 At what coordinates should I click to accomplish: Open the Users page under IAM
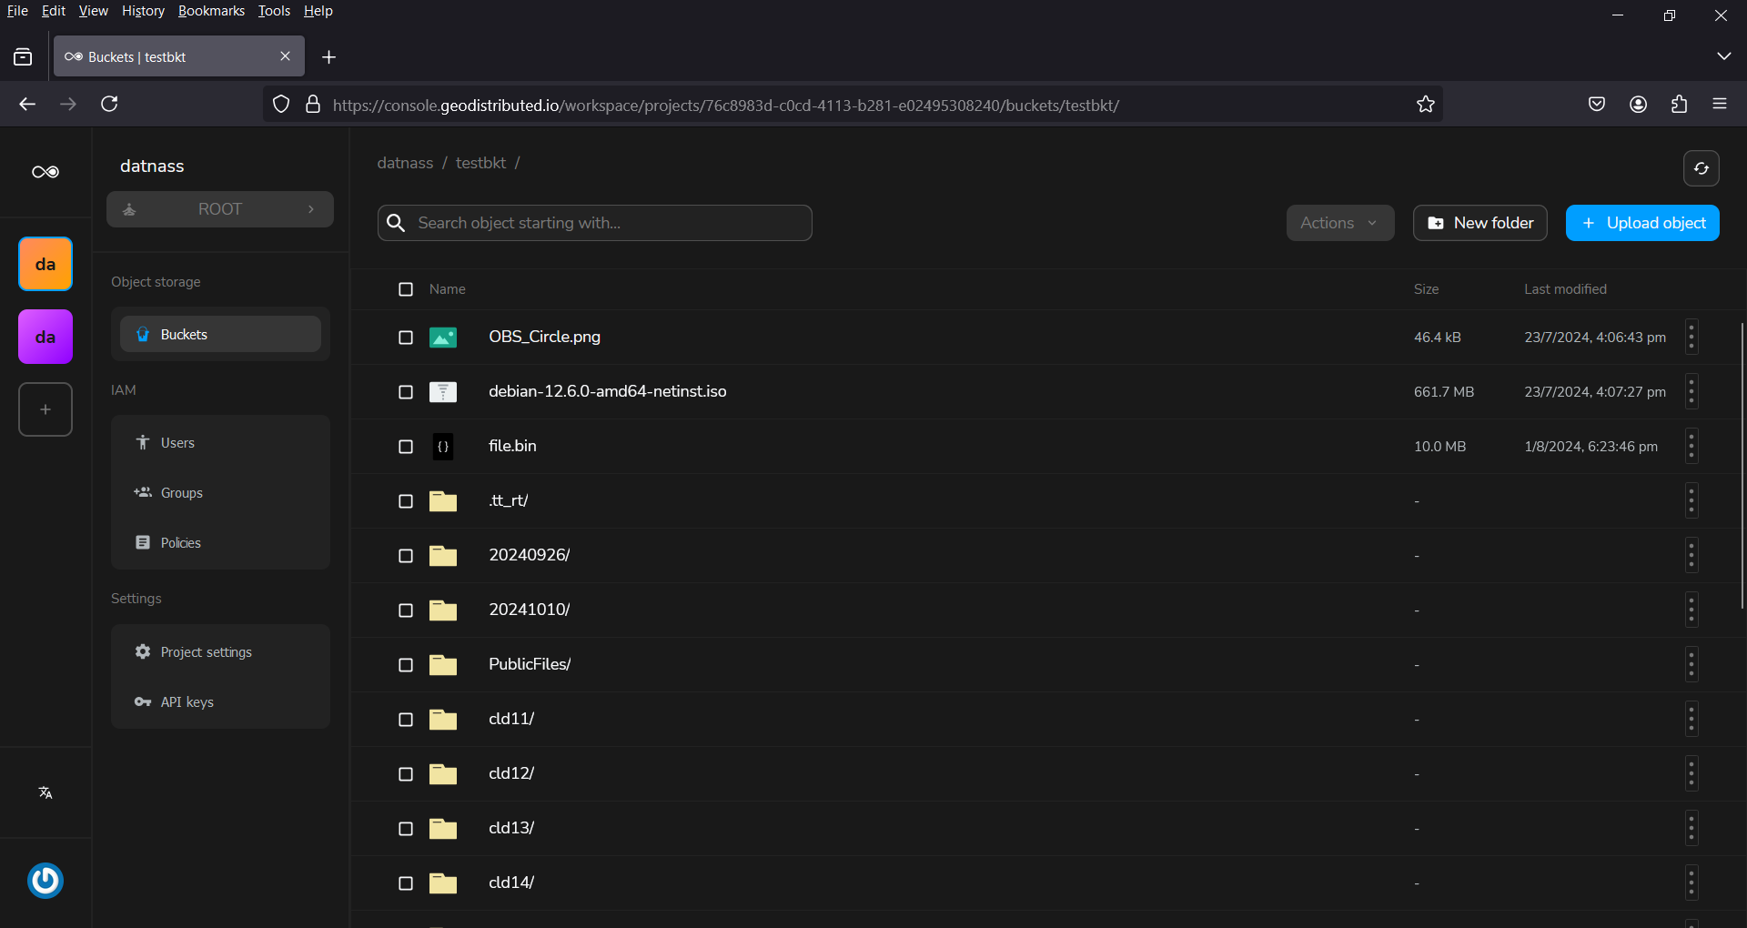[x=177, y=443]
